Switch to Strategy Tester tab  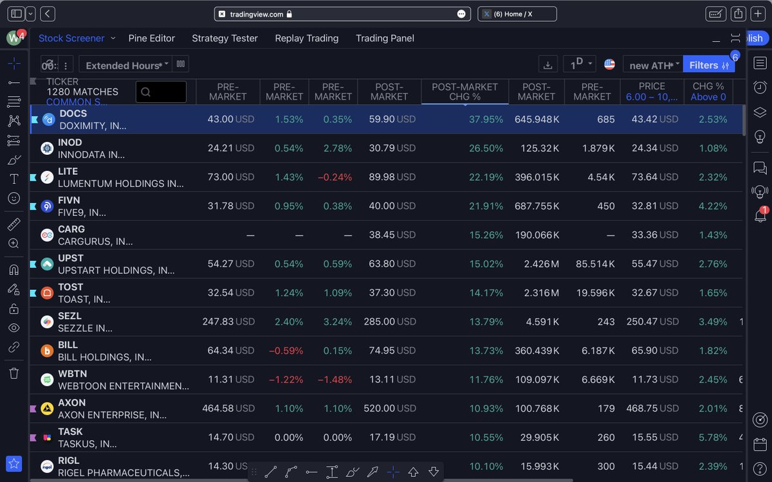point(225,39)
